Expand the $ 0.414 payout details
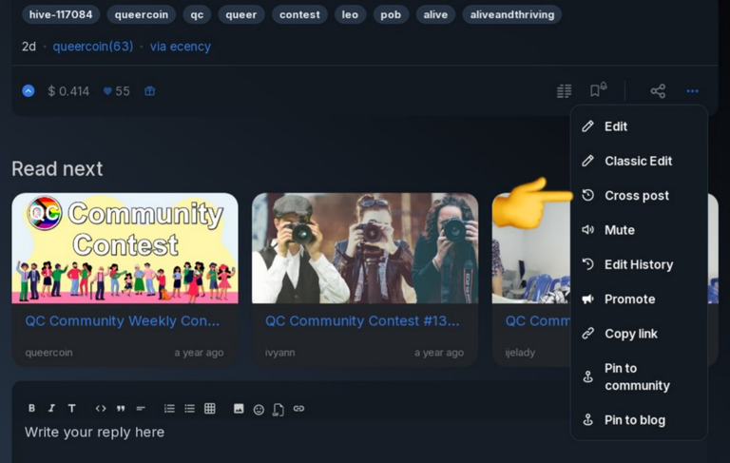The image size is (730, 463). point(68,91)
